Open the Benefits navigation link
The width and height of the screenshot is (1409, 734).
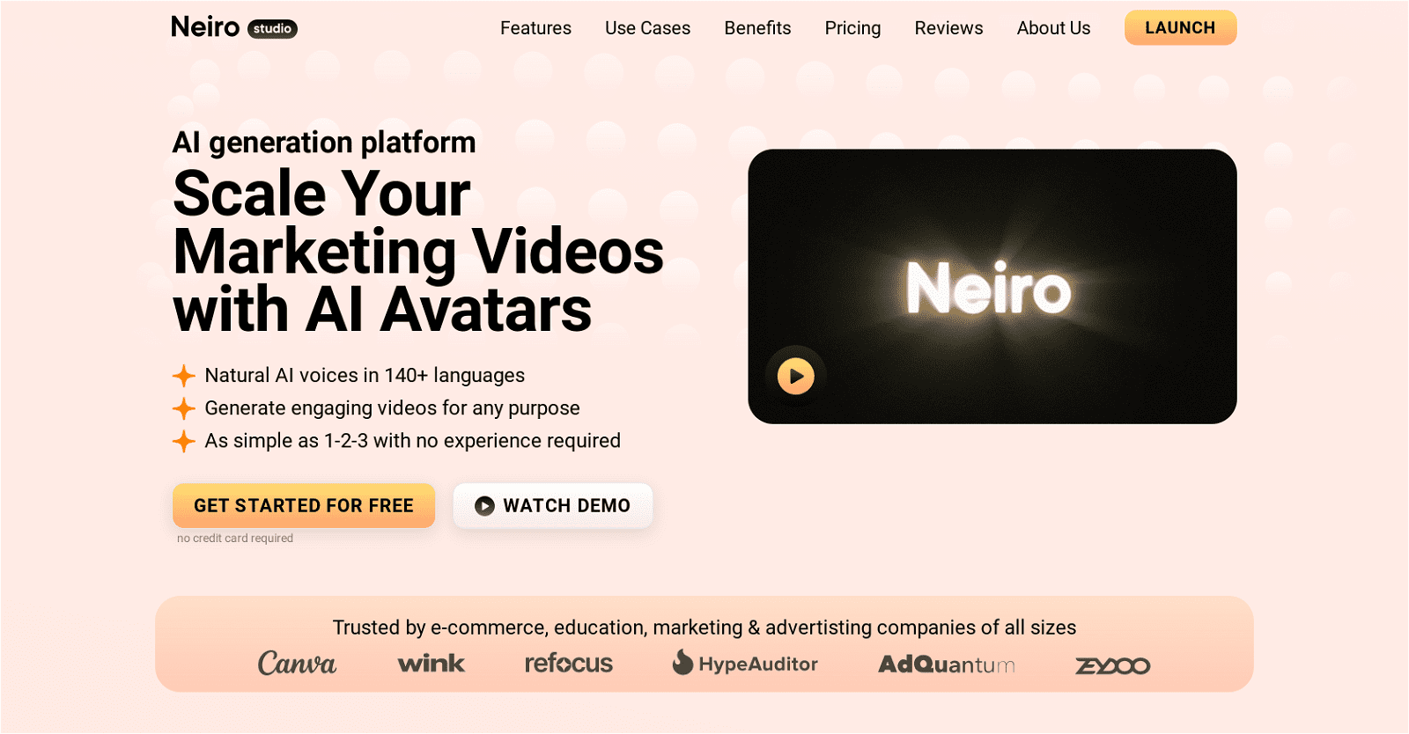757,28
